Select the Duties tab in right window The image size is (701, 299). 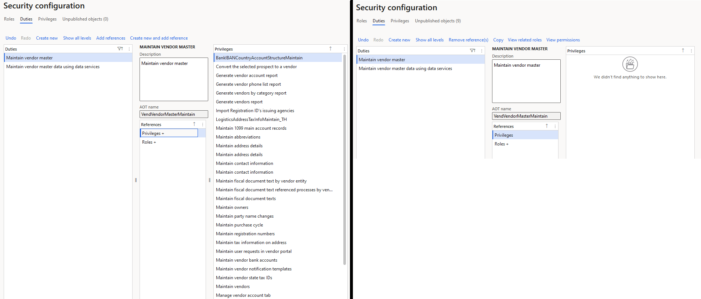tap(379, 21)
